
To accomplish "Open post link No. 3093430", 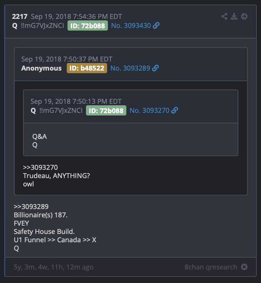I will 131,26.
